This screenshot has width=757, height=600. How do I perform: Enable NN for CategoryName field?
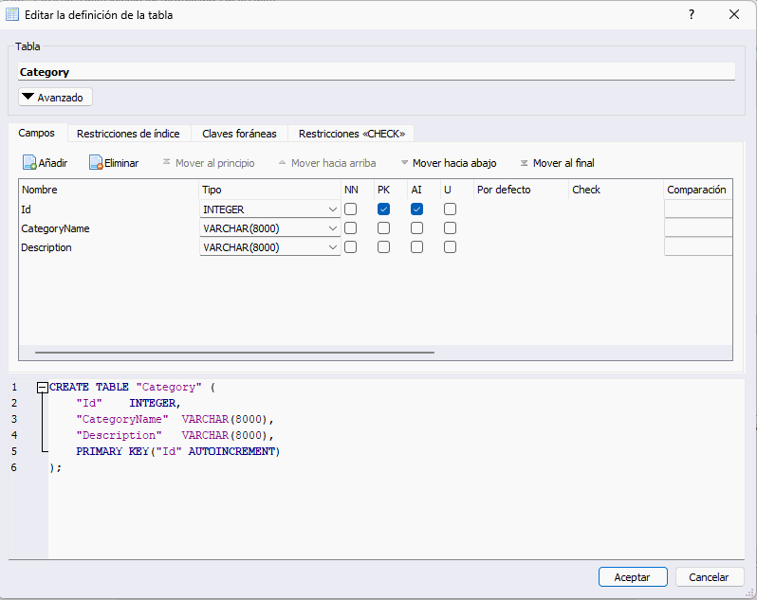click(350, 228)
